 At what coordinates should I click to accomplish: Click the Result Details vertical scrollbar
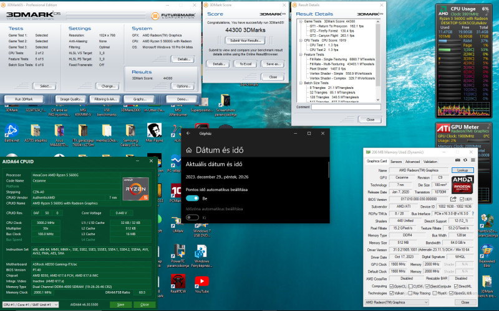coord(378,60)
